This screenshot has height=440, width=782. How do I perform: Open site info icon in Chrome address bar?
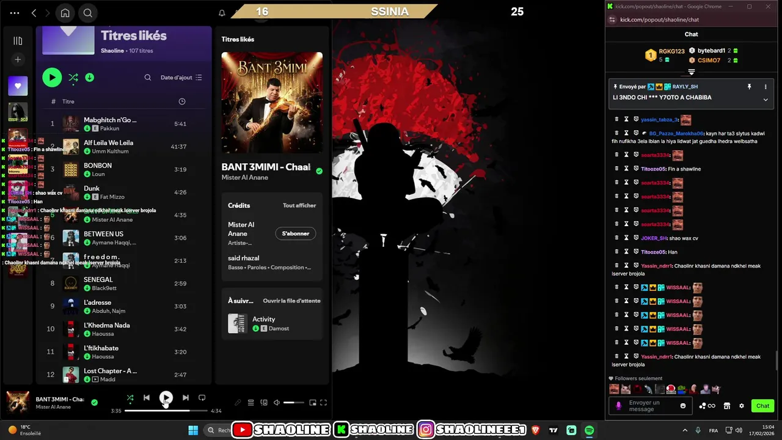coord(612,20)
